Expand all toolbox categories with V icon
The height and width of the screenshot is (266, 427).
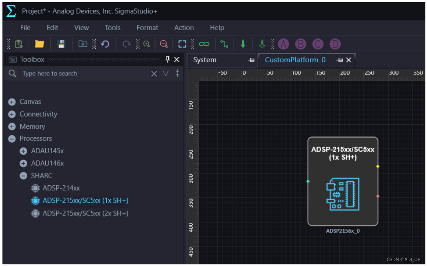[165, 73]
